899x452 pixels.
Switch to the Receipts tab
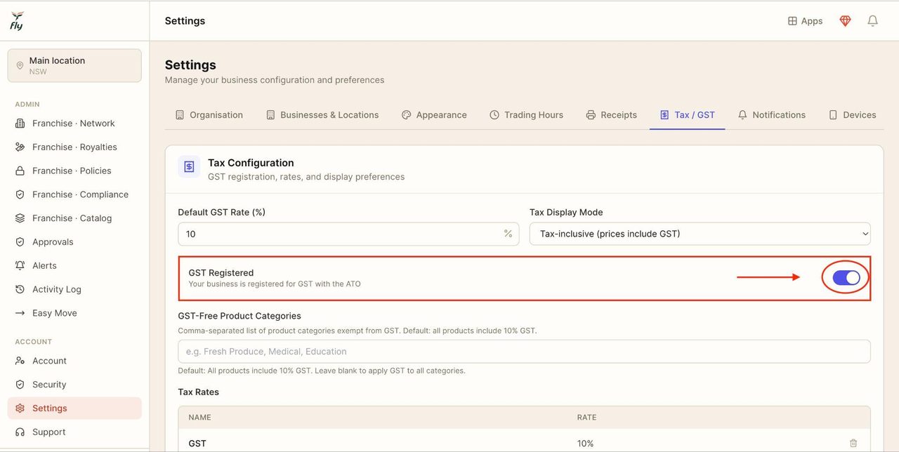[611, 115]
